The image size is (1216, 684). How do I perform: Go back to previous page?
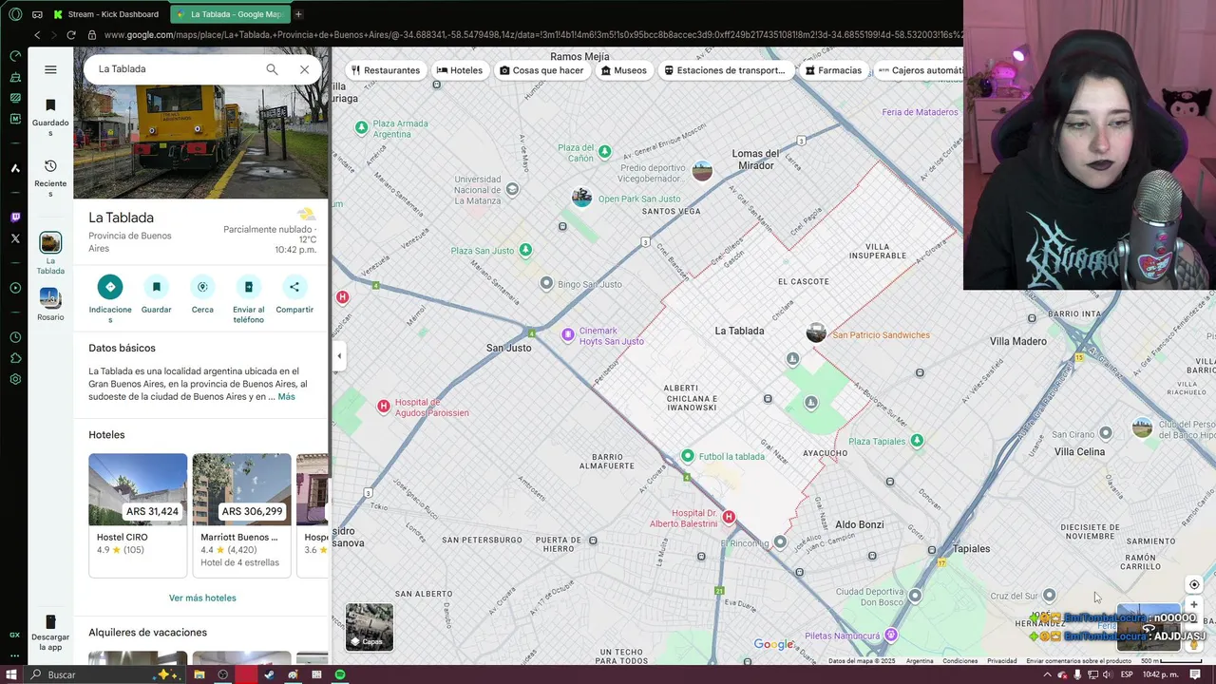coord(37,35)
